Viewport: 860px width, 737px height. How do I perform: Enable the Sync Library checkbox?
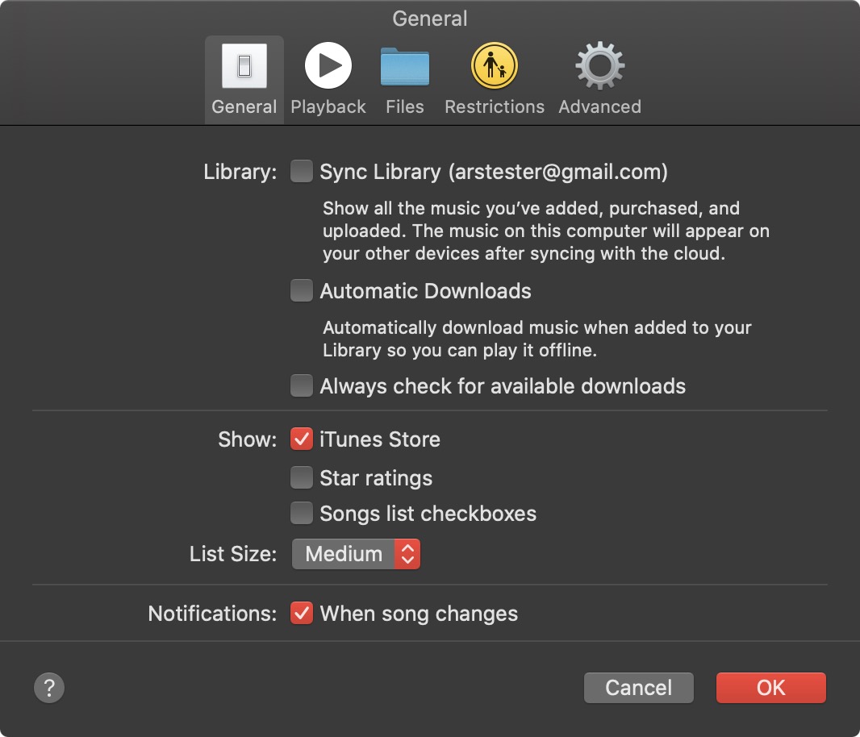point(302,172)
